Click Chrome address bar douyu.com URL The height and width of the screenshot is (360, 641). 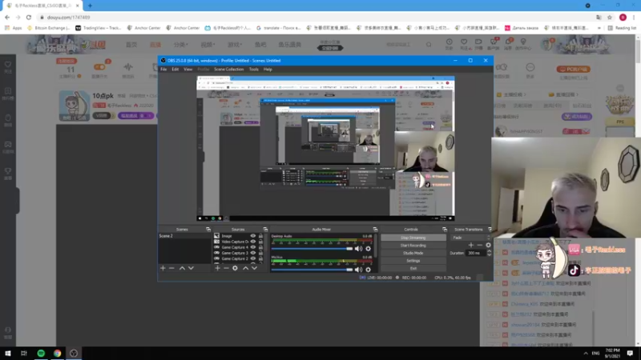click(x=69, y=18)
